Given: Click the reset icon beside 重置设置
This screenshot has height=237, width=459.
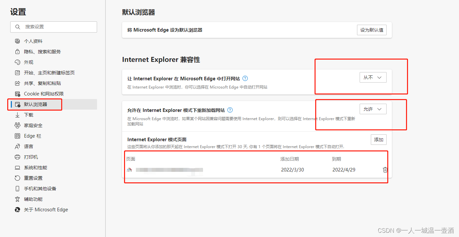Looking at the screenshot, I should 17,178.
